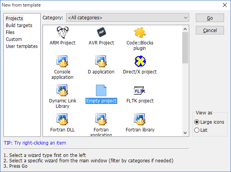
Task: Select the ARM Project GNU icon
Action: coord(63,32)
